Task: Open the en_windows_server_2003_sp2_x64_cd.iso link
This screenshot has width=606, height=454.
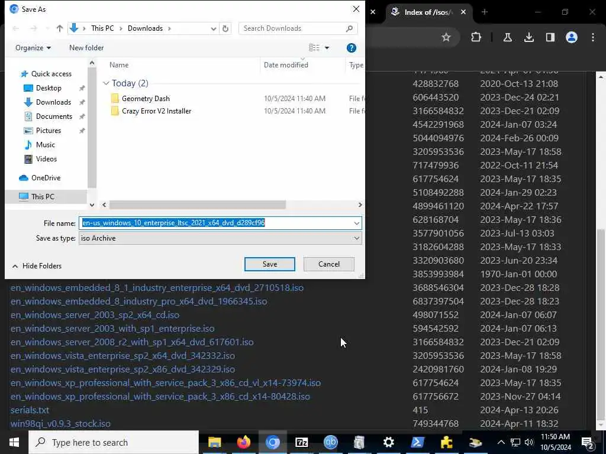Action: pyautogui.click(x=95, y=315)
